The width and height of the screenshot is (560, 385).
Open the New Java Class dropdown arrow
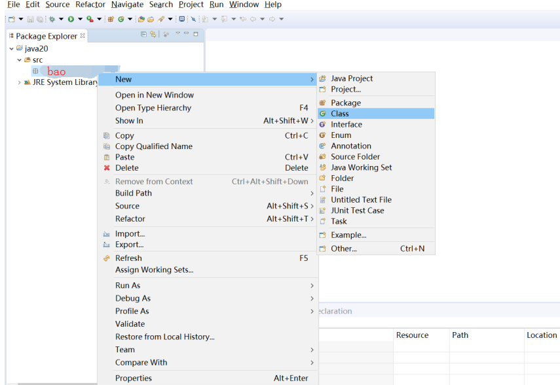pyautogui.click(x=130, y=19)
